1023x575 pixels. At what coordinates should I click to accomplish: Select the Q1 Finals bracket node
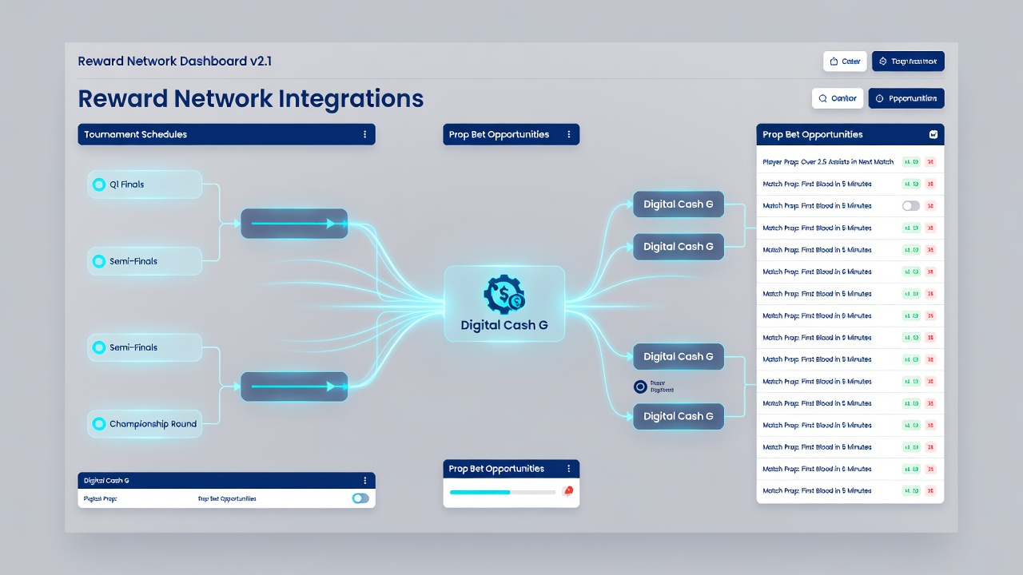click(144, 184)
